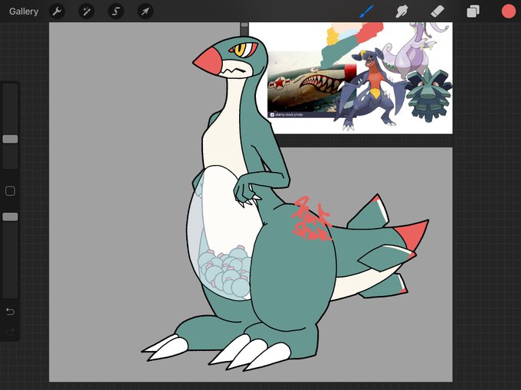Image resolution: width=521 pixels, height=390 pixels.
Task: Open the Layers panel
Action: pos(473,11)
